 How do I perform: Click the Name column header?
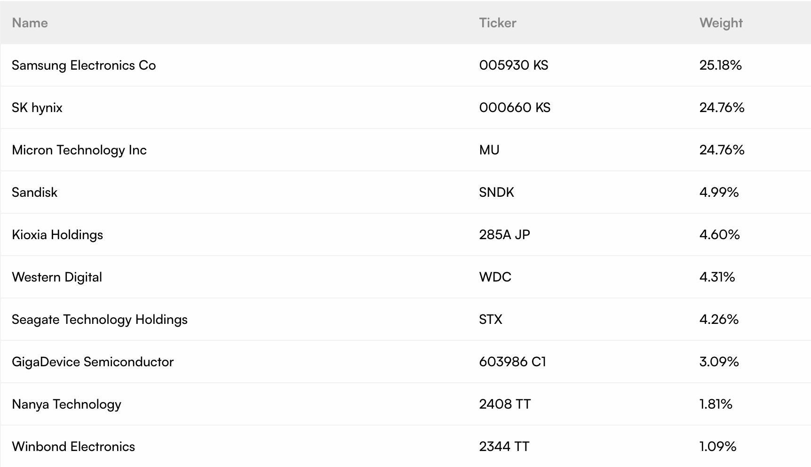[x=30, y=23]
